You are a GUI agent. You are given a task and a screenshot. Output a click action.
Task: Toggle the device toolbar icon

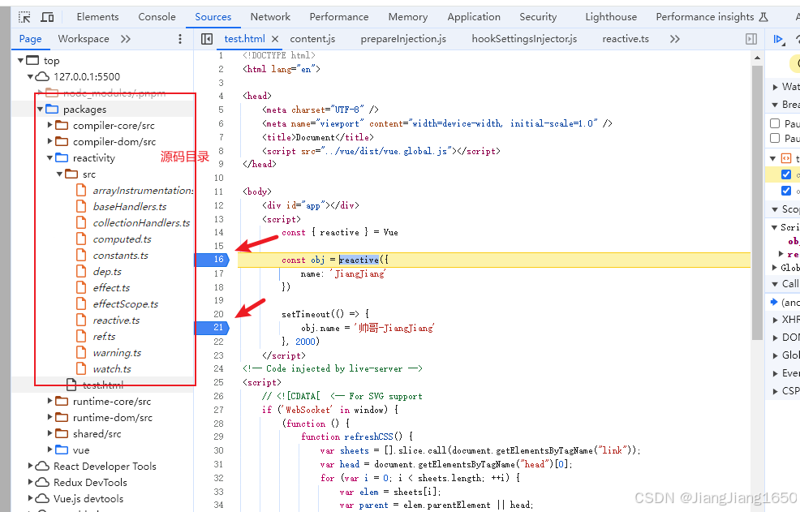(x=47, y=17)
